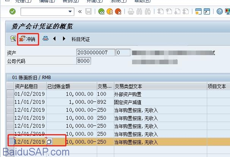Click the hat icon next to 冲销
This screenshot has width=230, height=157.
pos(46,39)
